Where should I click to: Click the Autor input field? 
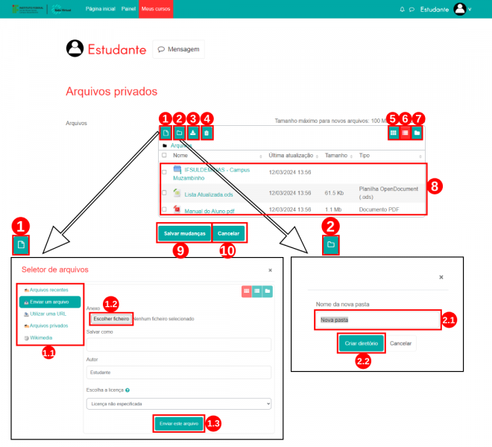click(179, 372)
